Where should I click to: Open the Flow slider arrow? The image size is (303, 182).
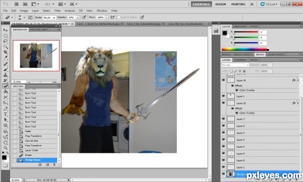pos(107,17)
